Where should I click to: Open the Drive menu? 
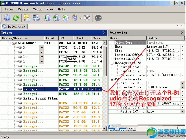point(9,9)
